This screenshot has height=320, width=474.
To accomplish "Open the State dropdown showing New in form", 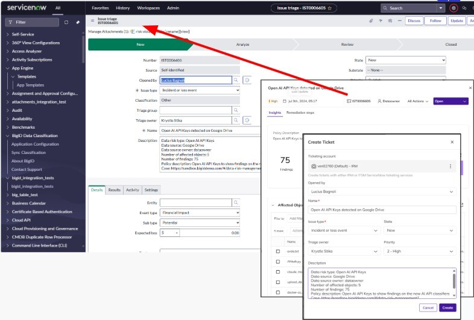I will 406,60.
